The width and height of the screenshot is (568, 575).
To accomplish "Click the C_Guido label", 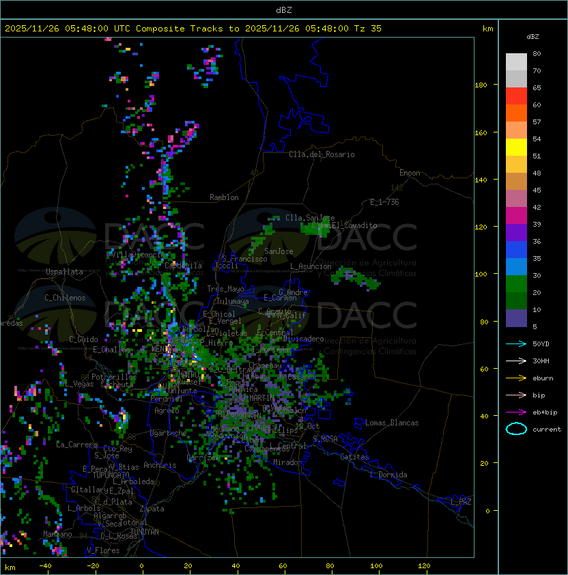I will [x=83, y=339].
